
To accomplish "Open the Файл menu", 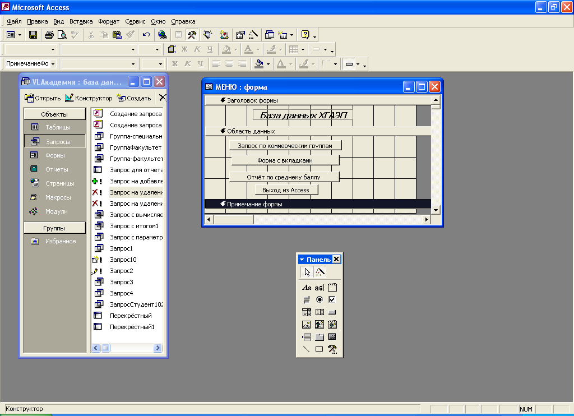I will [14, 21].
